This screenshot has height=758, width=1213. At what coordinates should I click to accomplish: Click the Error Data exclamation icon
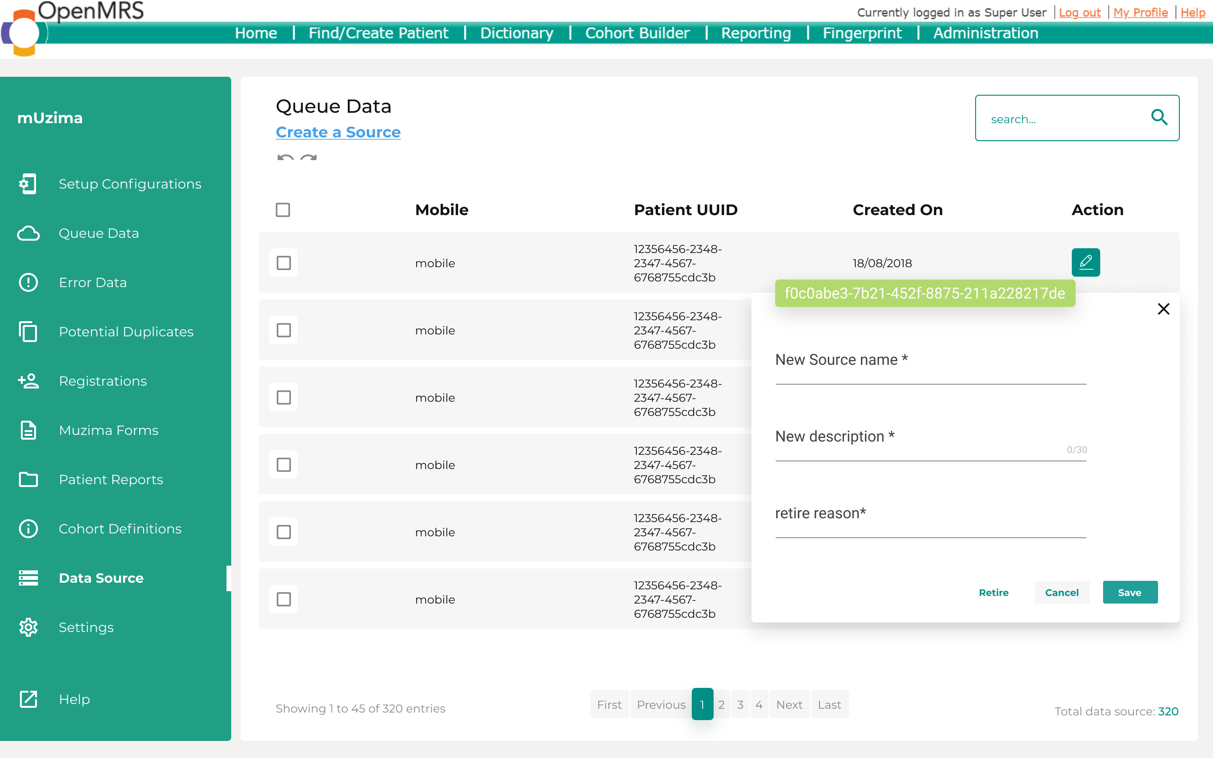point(28,282)
